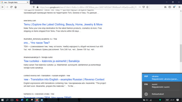Screen dimensions: 182x102
Task: Open 'Значение слова ТЕМ' result
Action: tap(47, 97)
